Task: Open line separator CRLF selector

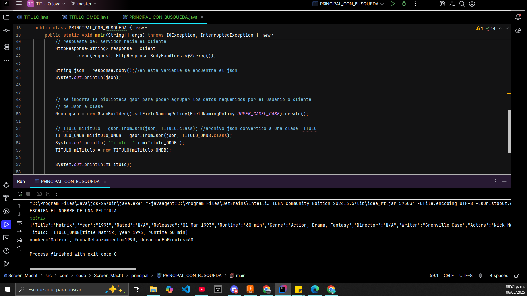Action: point(449,276)
